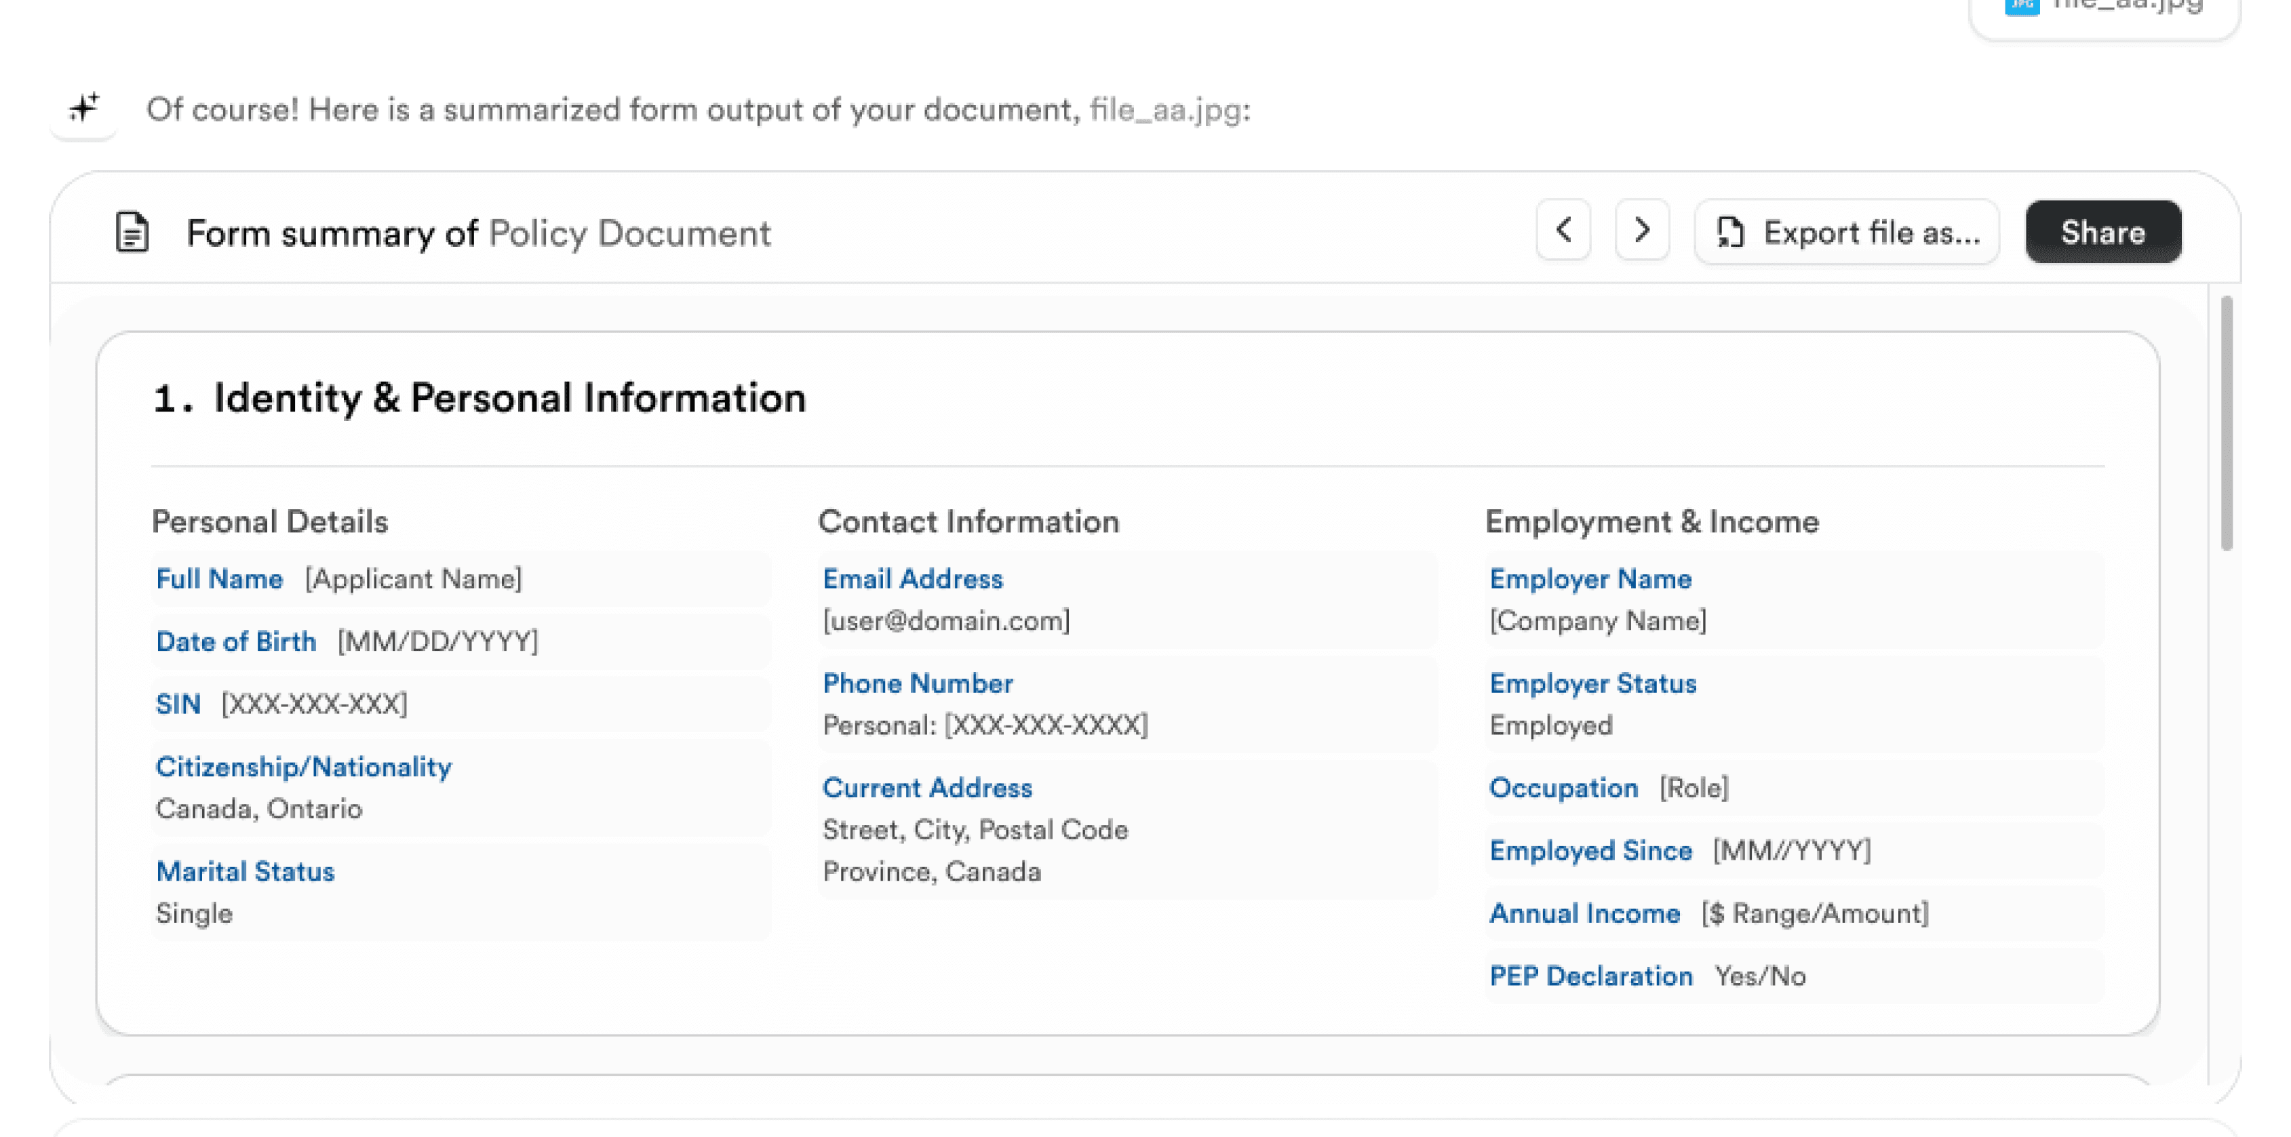Click the file_aa.jpg filename in the reply
Viewport: 2291px width, 1137px height.
click(x=1165, y=111)
